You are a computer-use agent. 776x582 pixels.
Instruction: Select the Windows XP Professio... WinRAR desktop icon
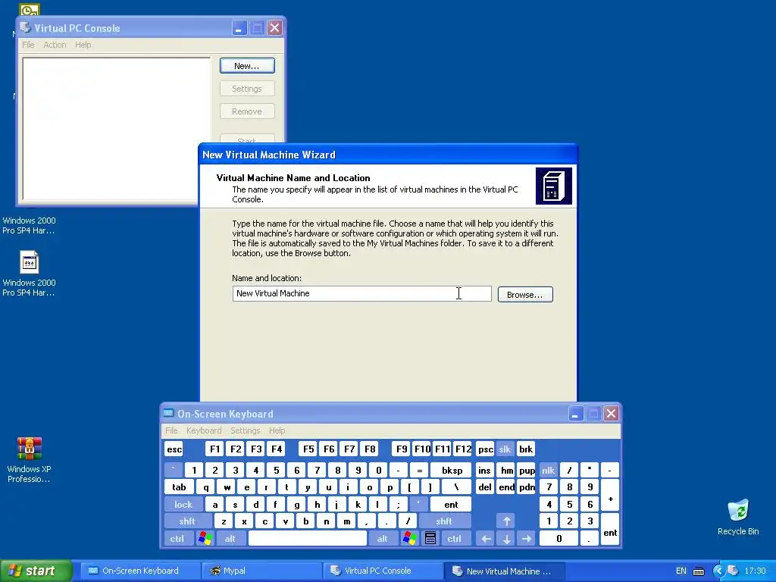tap(30, 460)
